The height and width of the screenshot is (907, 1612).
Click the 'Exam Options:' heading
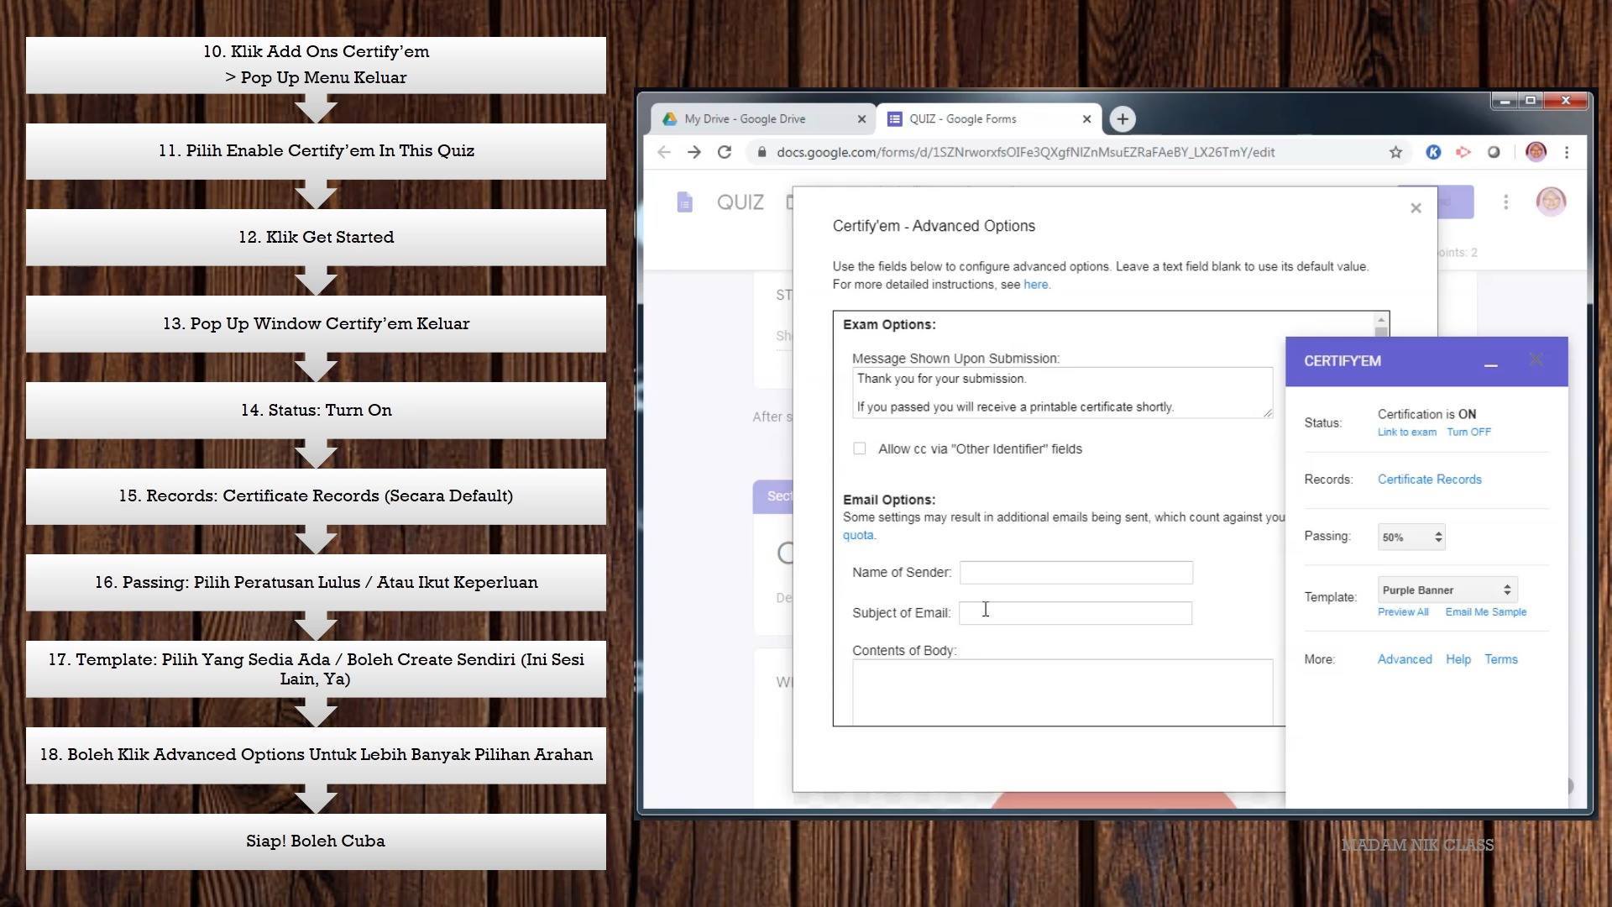click(x=889, y=325)
